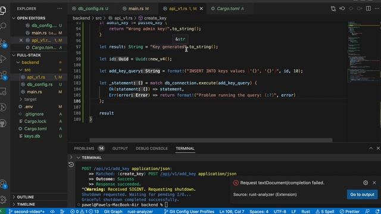The image size is (381, 214).
Task: Open the Problems panel tab
Action: [x=89, y=148]
